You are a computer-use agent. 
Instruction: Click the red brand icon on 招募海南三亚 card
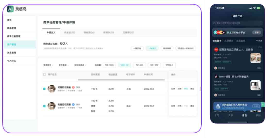(x=216, y=50)
